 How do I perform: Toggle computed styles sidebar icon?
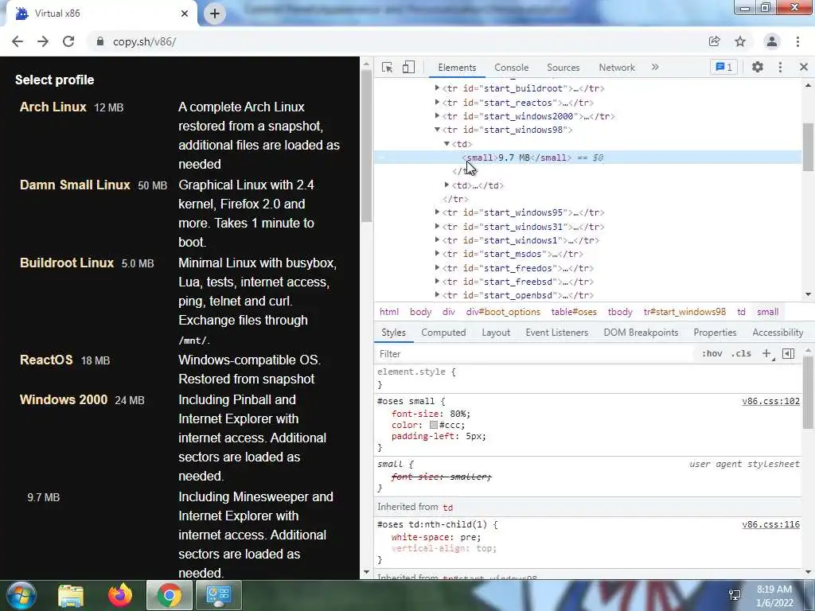[x=789, y=353]
